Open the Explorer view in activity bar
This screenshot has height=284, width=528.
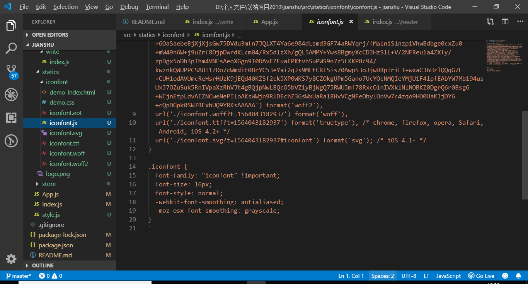point(11,26)
